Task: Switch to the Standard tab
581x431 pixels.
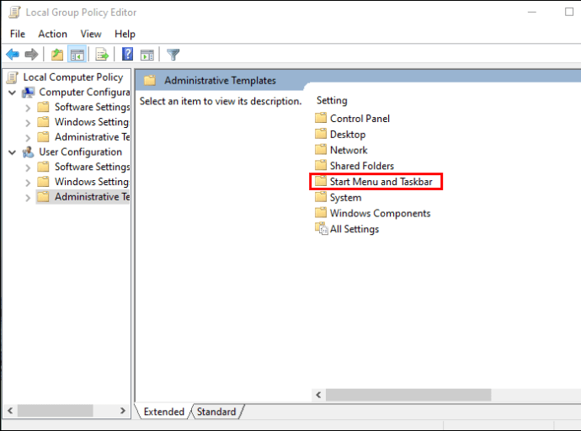Action: click(216, 412)
